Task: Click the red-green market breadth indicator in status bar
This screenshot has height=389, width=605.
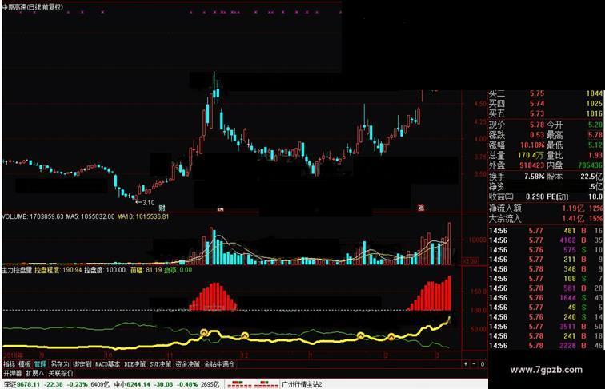Action: (253, 384)
